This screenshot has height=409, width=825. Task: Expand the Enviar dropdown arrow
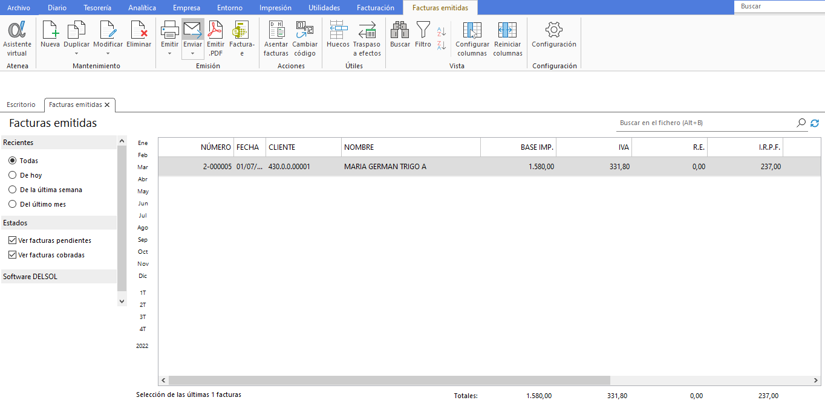[x=192, y=53]
